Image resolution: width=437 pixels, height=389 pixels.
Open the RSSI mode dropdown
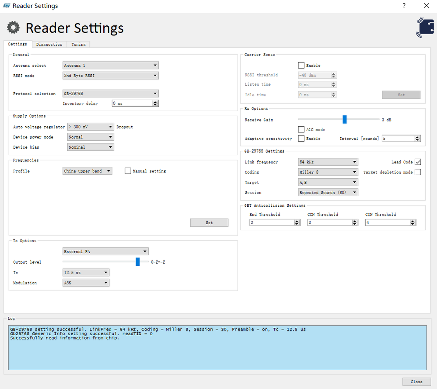pyautogui.click(x=111, y=76)
